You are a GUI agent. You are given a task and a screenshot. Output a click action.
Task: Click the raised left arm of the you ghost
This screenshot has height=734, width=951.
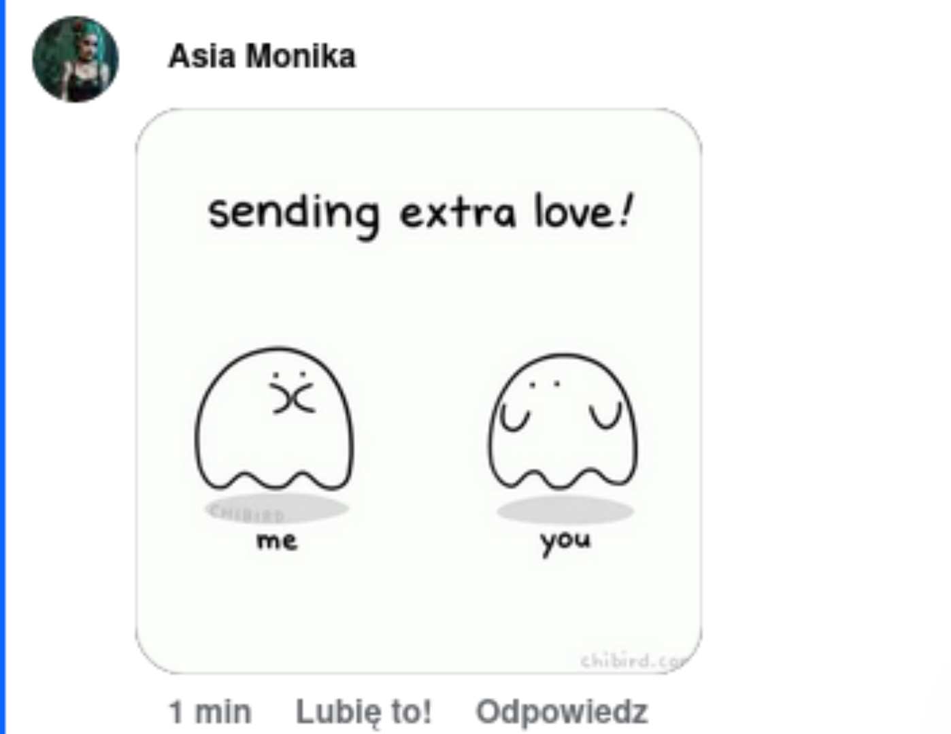click(514, 417)
